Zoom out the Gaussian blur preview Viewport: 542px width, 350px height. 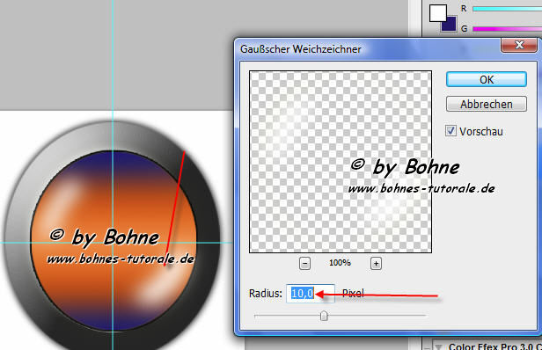(304, 264)
